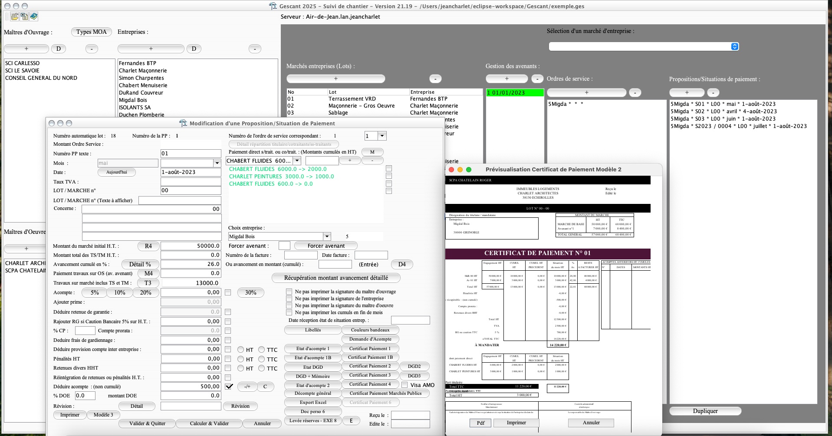Click the Pdf button in the preview window
Image resolution: width=832 pixels, height=436 pixels.
(480, 423)
